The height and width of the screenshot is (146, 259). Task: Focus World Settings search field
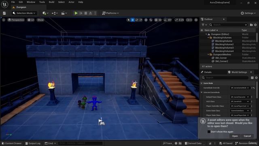coord(225,78)
